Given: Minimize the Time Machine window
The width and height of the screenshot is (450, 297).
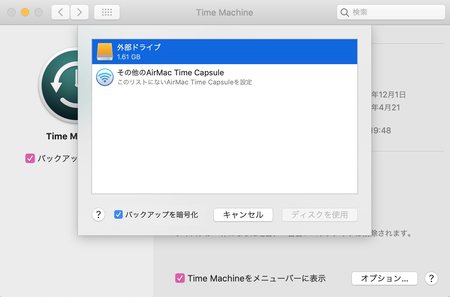Looking at the screenshot, I should pos(25,13).
